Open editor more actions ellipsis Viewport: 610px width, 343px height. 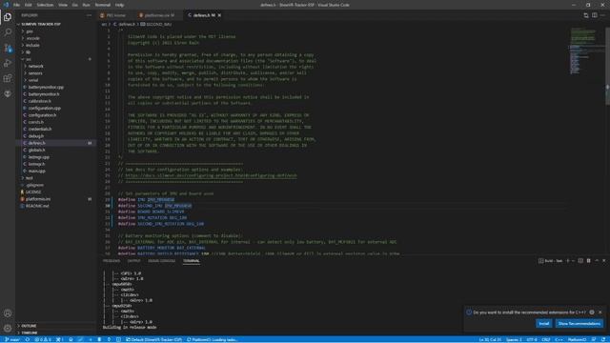coord(602,15)
